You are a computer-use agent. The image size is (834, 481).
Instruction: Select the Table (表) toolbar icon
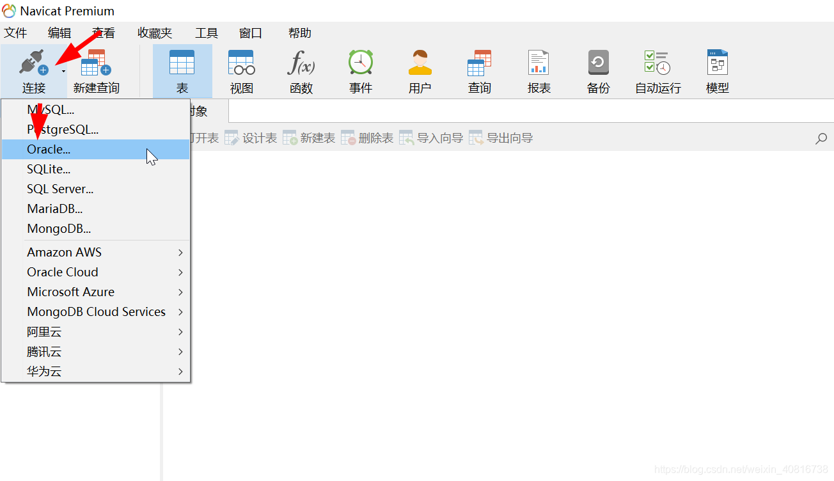[182, 63]
